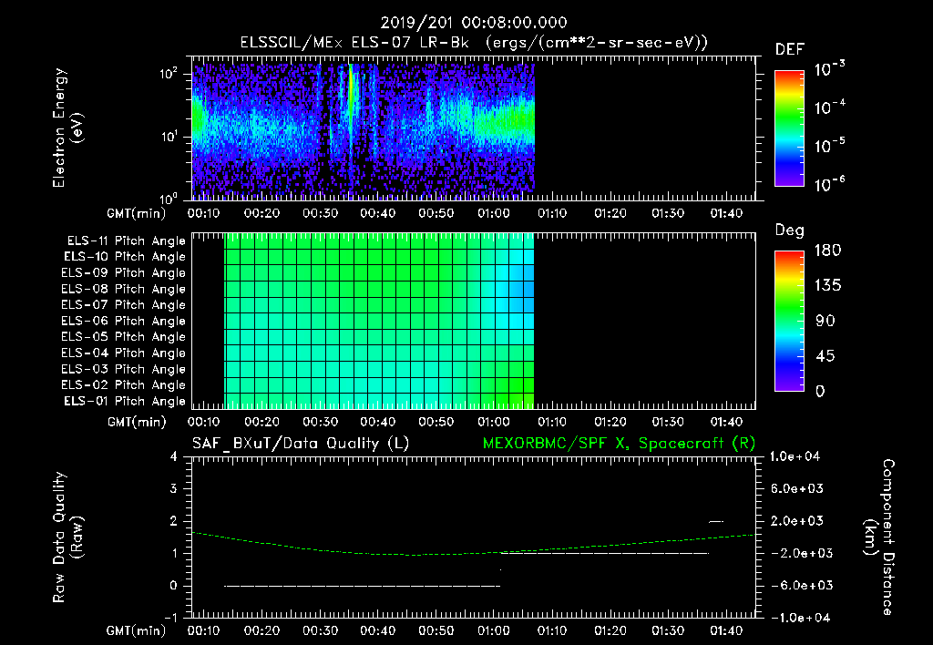Click the 01:00 tick on the pitch angle time axis
The image size is (933, 645).
coord(494,422)
